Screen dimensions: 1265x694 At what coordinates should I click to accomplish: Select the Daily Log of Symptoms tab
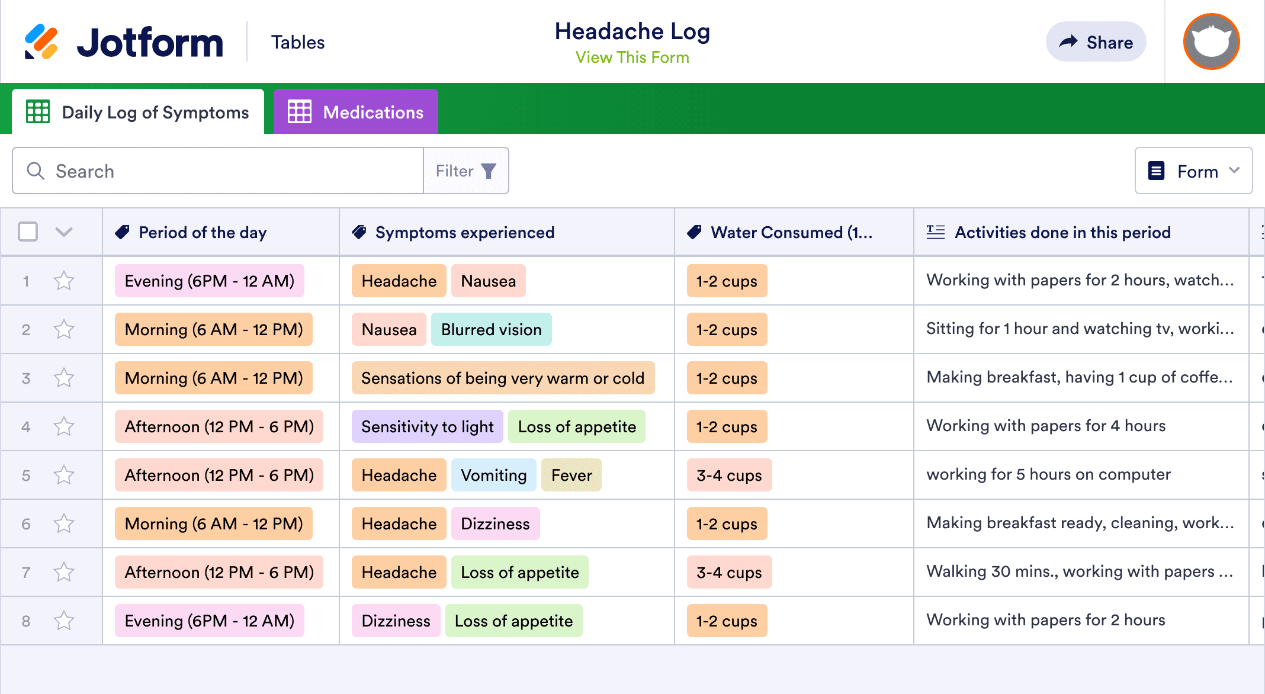pos(155,112)
